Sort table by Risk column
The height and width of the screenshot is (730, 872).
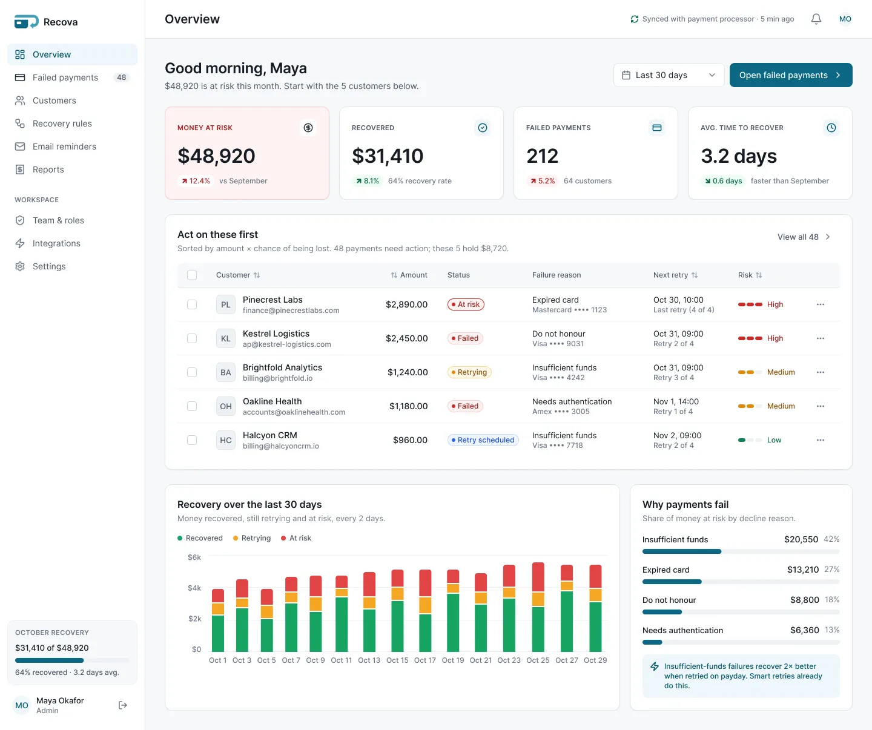pyautogui.click(x=750, y=275)
